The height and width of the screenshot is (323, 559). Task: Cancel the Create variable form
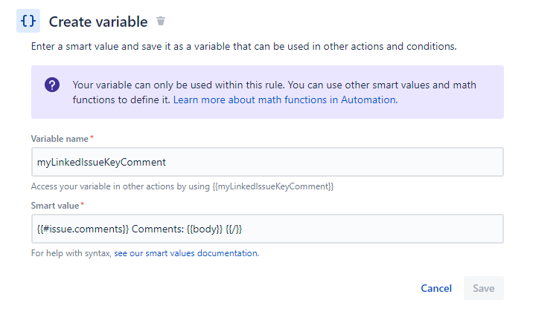click(x=436, y=288)
